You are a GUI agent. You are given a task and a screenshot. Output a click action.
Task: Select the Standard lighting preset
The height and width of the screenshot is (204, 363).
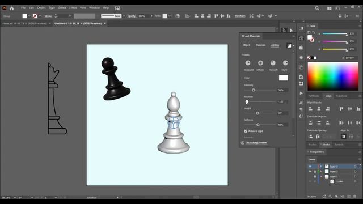[x=248, y=63]
